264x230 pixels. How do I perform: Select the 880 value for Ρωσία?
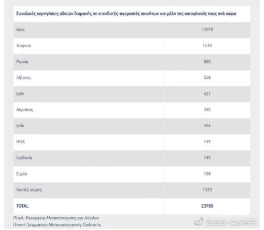[x=207, y=62]
